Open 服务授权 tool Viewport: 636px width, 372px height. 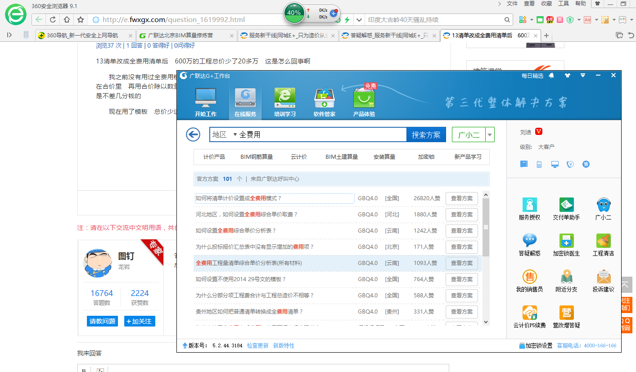[x=529, y=209]
